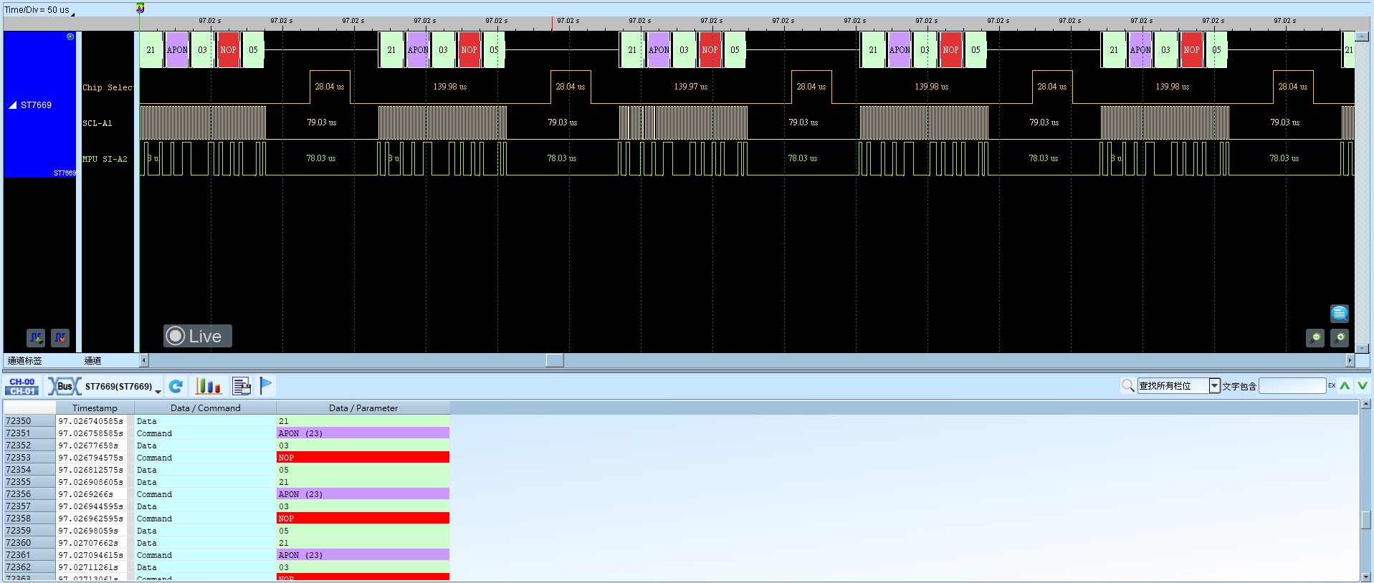
Task: Click the remove channel waveform icon
Action: (60, 337)
